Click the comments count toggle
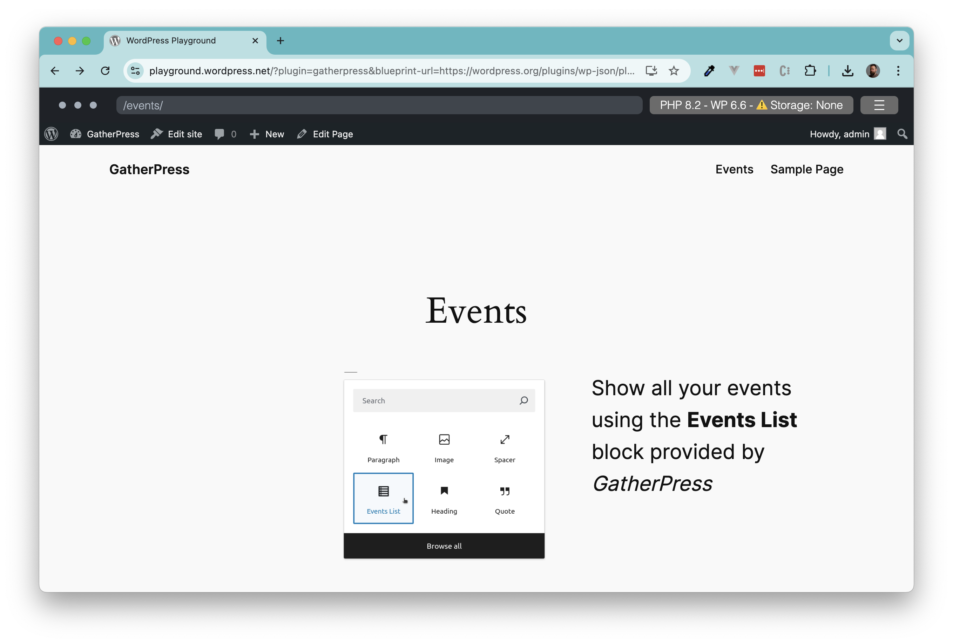This screenshot has width=953, height=644. click(x=226, y=134)
